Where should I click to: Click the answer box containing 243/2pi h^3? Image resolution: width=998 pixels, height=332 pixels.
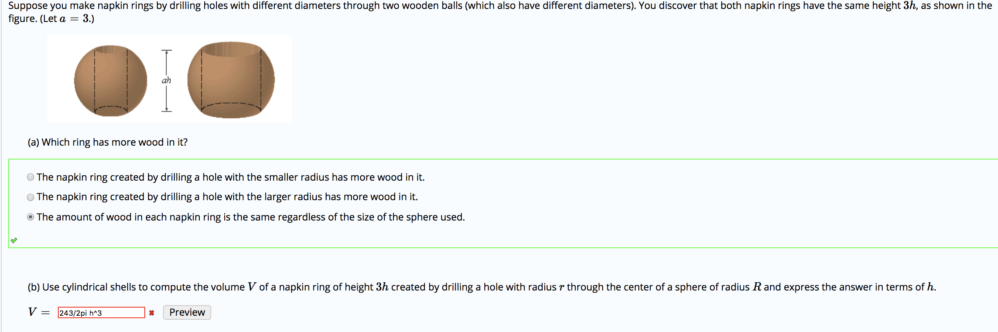[101, 313]
